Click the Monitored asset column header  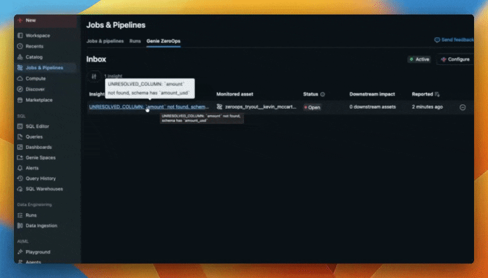tap(235, 94)
